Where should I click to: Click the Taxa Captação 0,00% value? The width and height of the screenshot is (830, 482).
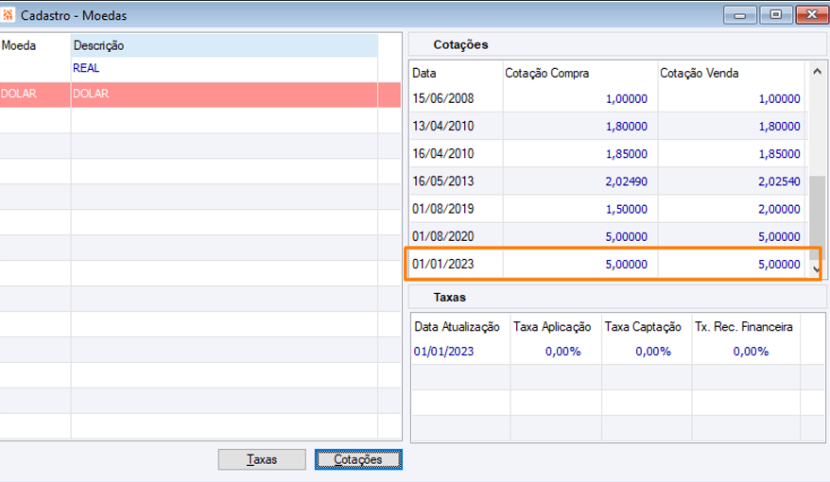point(653,352)
